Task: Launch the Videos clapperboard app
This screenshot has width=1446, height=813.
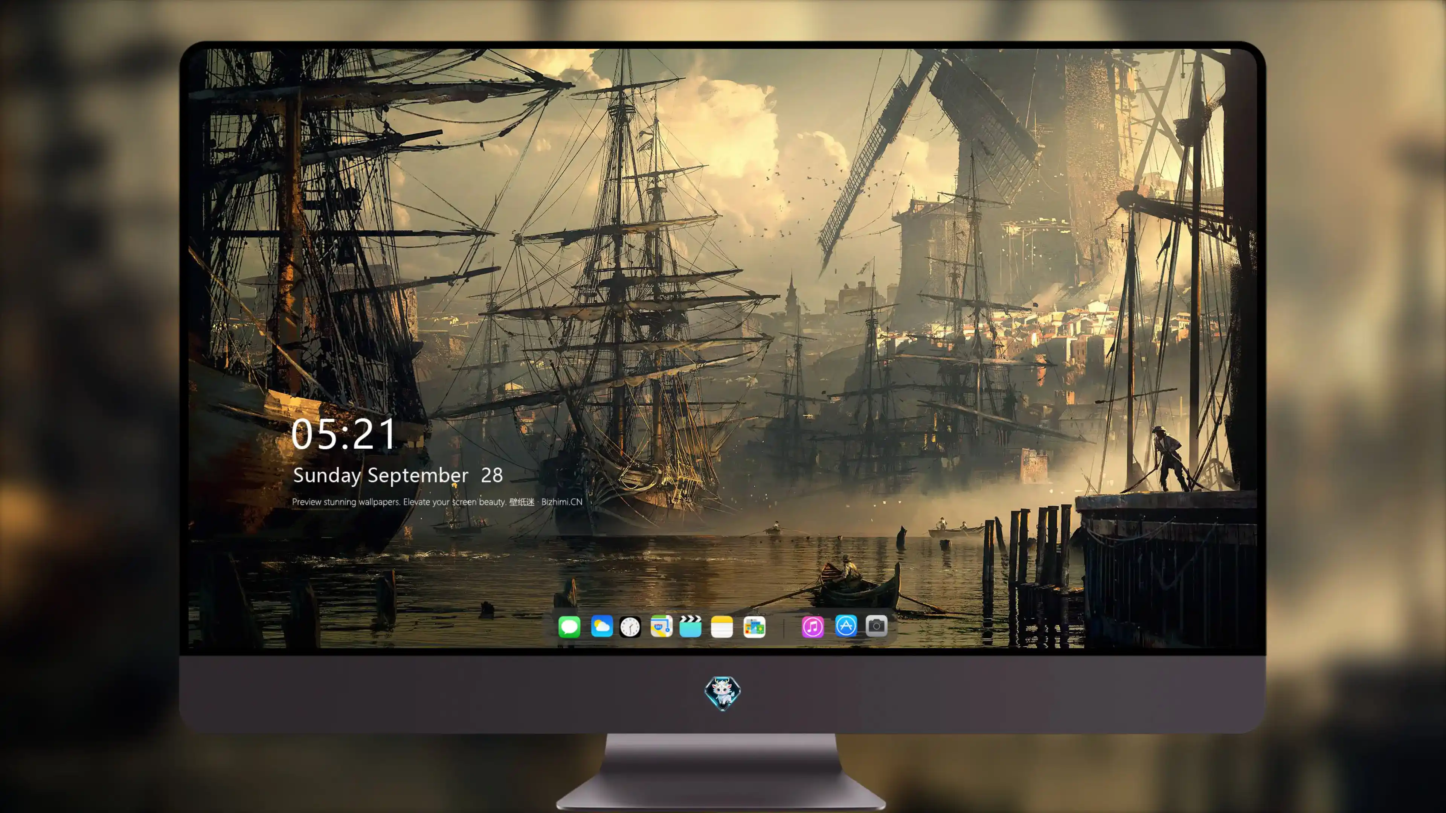Action: [691, 626]
